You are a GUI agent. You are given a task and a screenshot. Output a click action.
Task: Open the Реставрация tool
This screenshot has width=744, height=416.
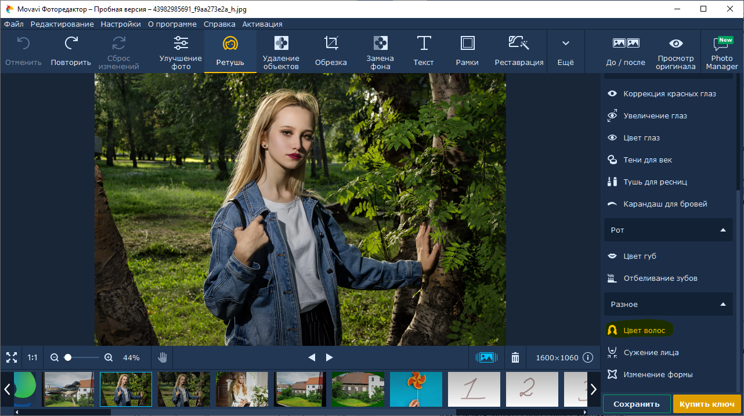click(x=519, y=51)
